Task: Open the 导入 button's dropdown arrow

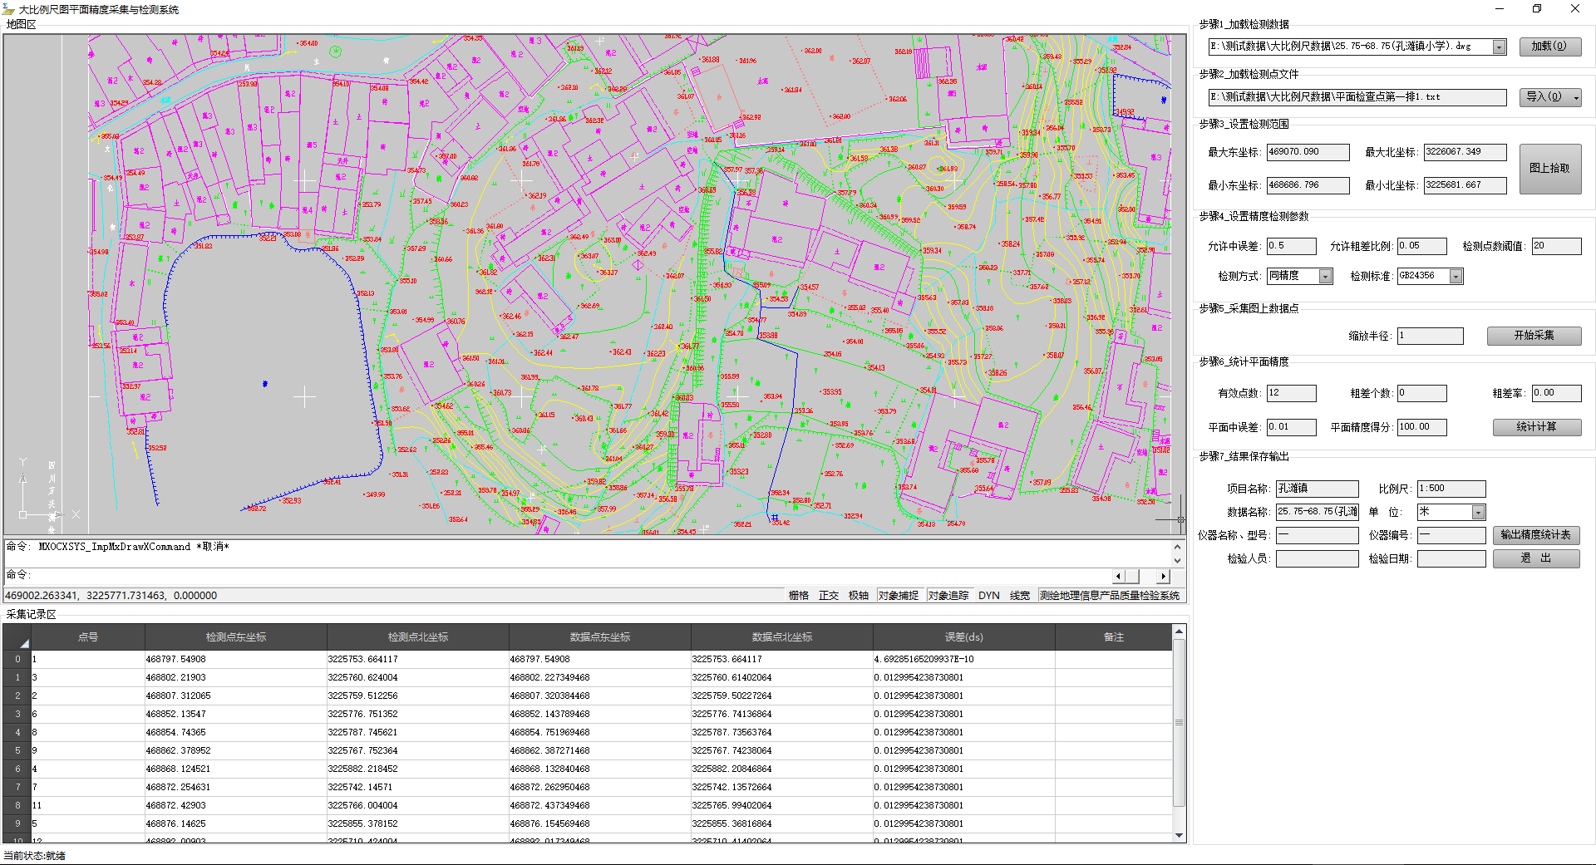Action: [1575, 97]
